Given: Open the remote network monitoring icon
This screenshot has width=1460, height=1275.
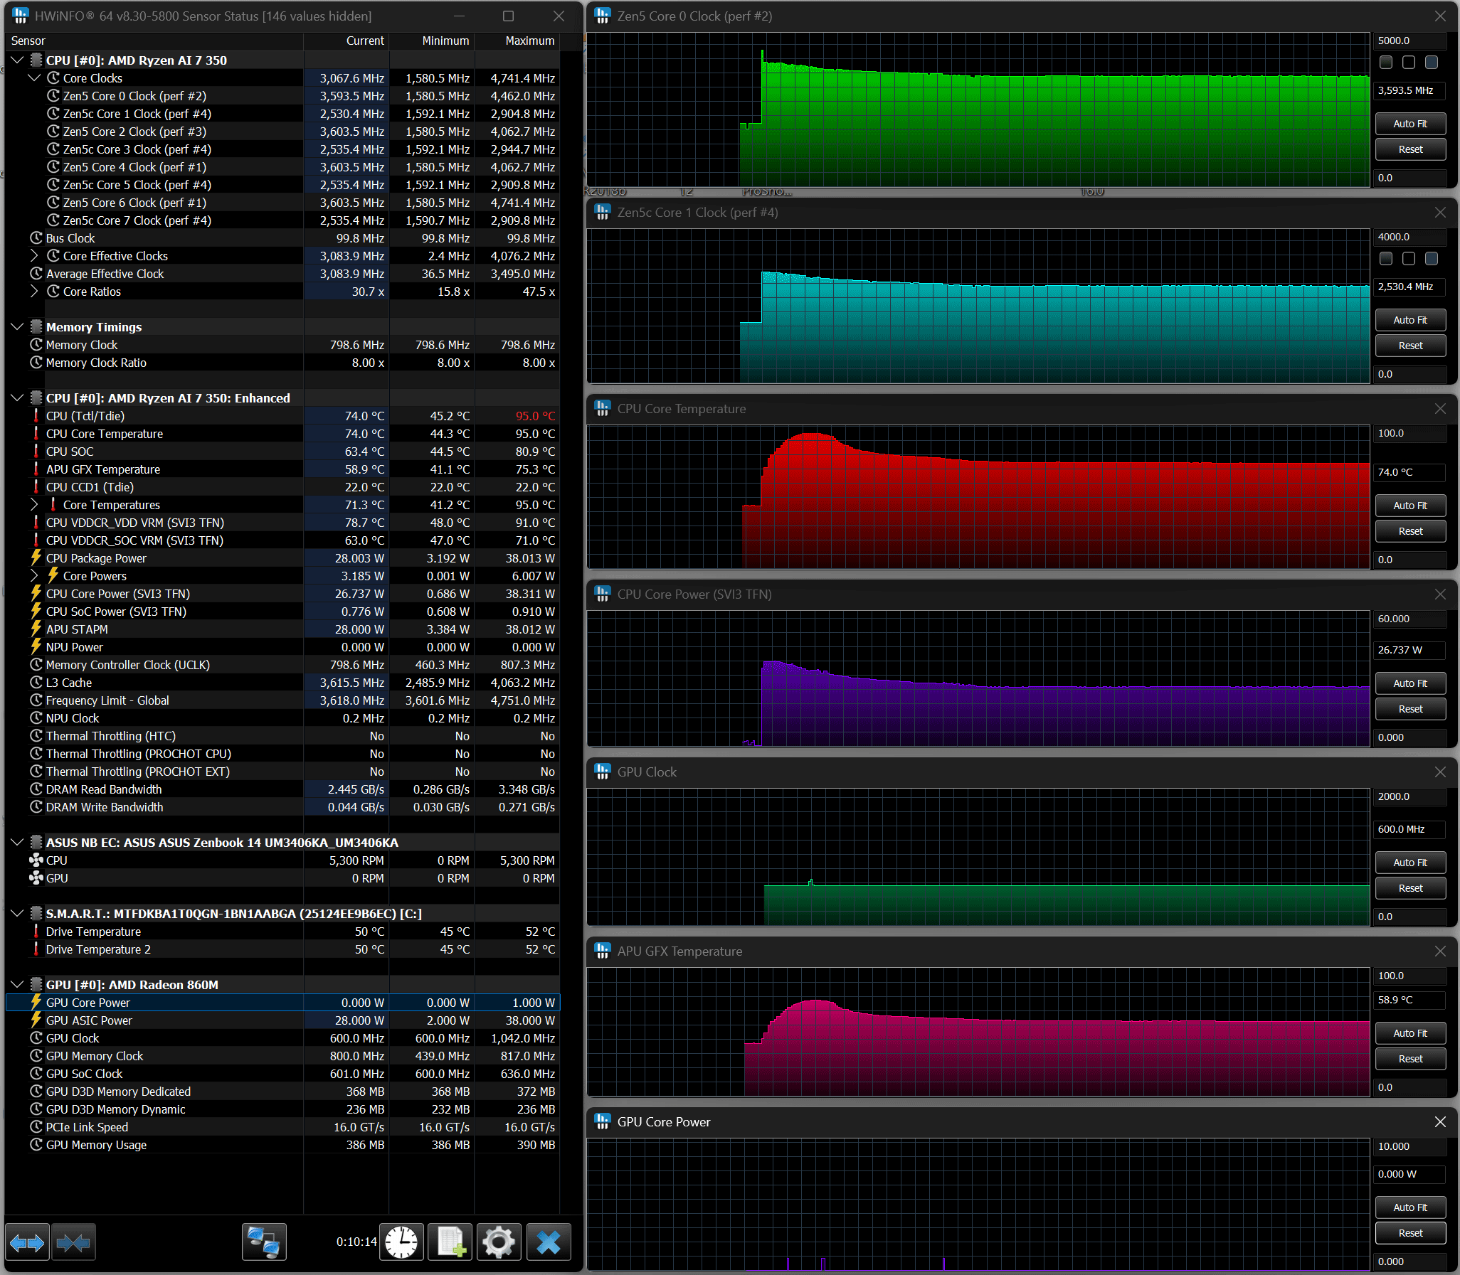Looking at the screenshot, I should [x=263, y=1243].
